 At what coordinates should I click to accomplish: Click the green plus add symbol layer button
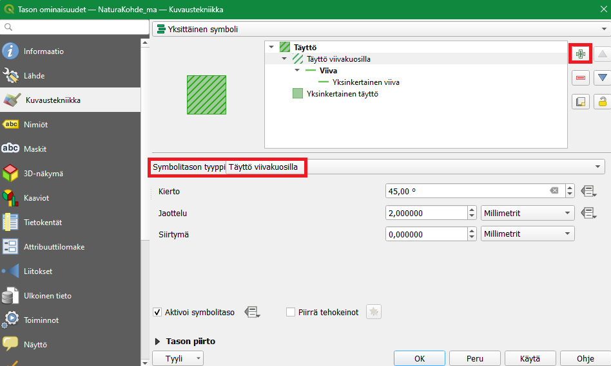(581, 54)
